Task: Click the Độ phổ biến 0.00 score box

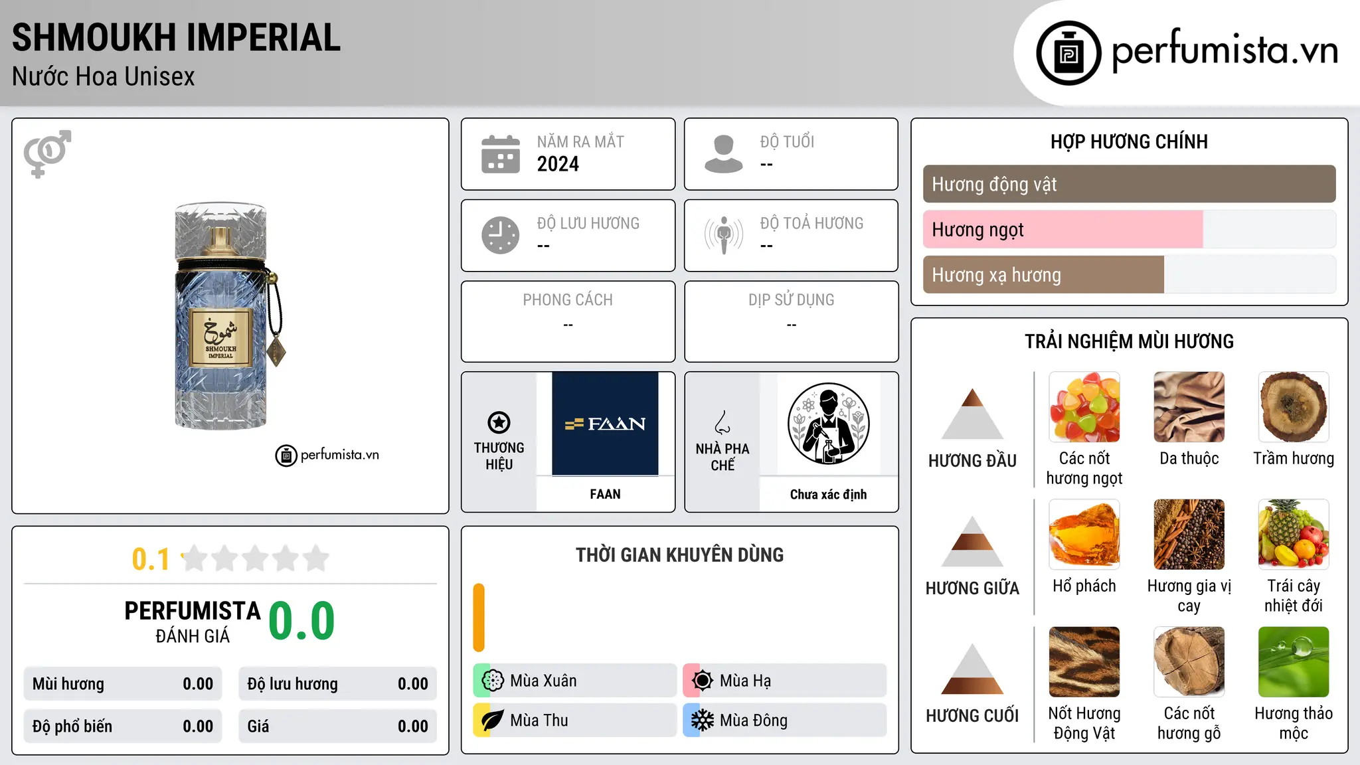Action: pos(123,726)
